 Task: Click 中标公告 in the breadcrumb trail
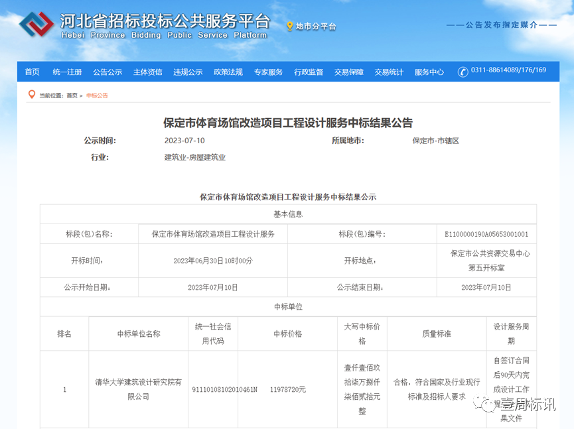tap(97, 95)
